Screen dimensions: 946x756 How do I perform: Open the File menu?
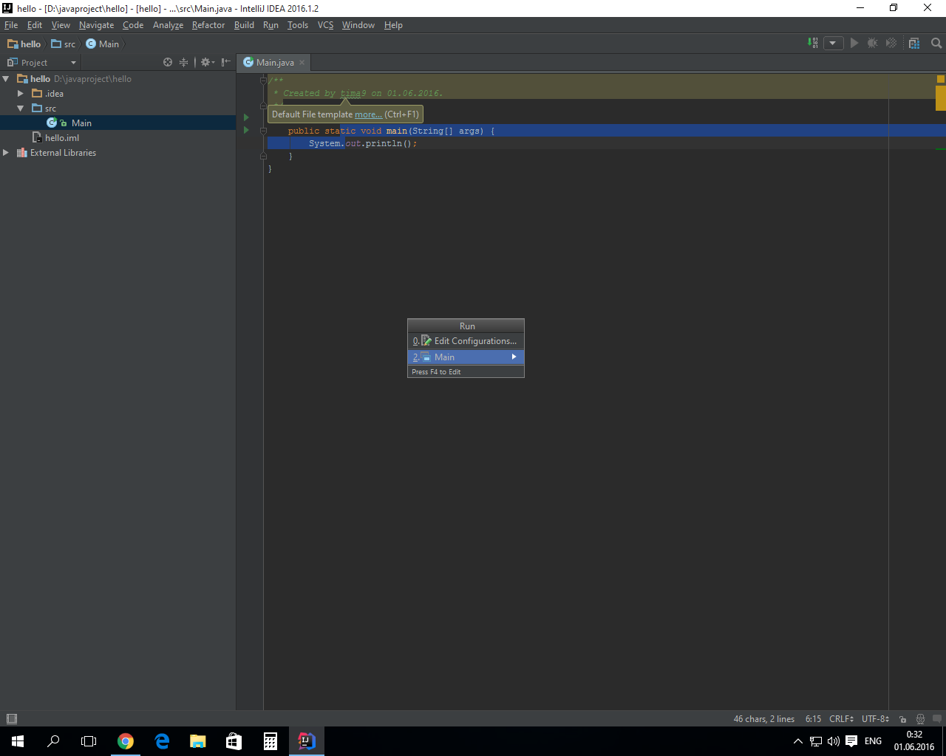click(x=11, y=25)
